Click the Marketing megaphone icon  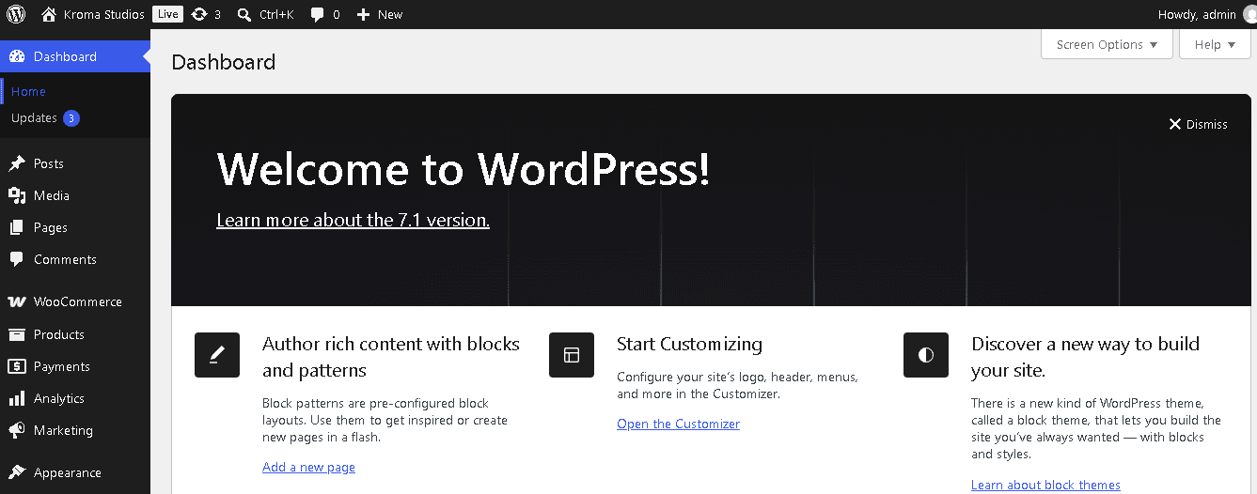pos(16,430)
